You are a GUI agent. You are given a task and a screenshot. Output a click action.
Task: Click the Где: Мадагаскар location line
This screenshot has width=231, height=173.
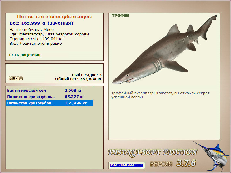click(x=49, y=34)
